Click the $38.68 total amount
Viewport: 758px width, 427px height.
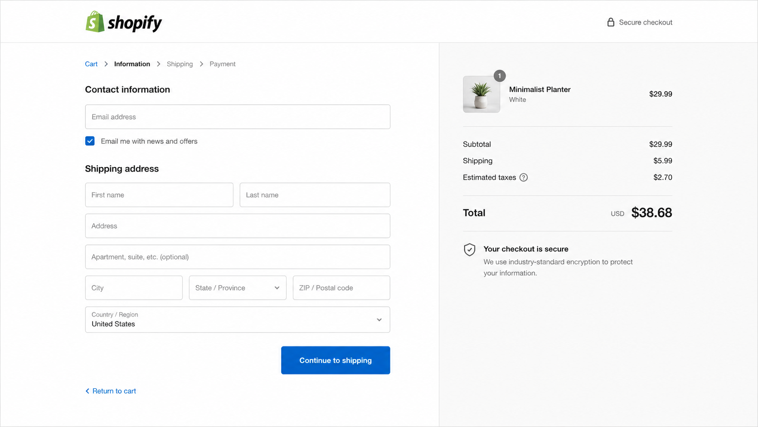point(651,213)
